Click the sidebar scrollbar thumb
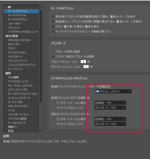 point(41,56)
